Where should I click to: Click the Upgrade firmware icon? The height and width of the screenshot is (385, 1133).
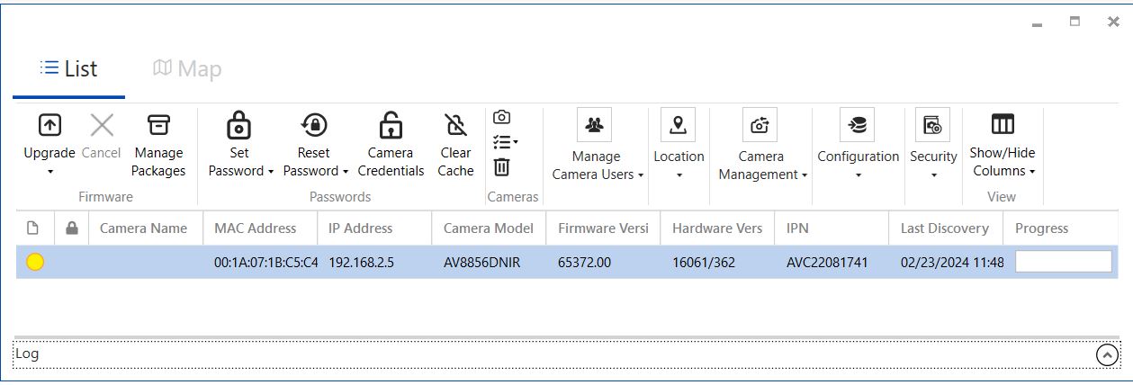(49, 124)
